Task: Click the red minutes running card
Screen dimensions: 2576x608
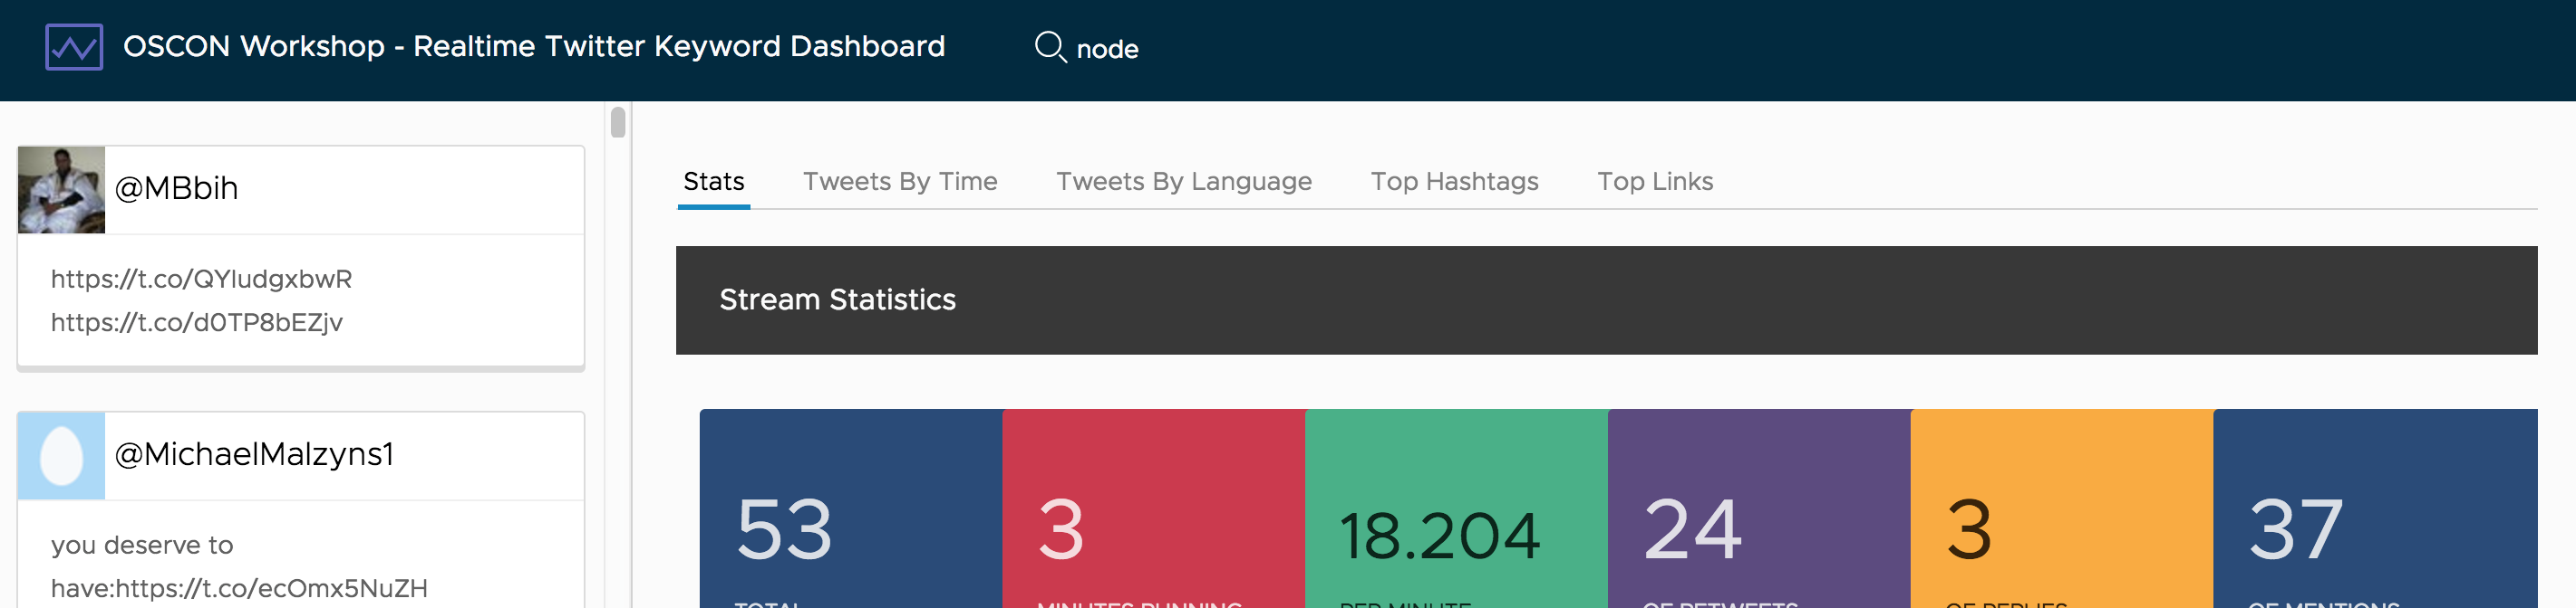Action: (1153, 509)
